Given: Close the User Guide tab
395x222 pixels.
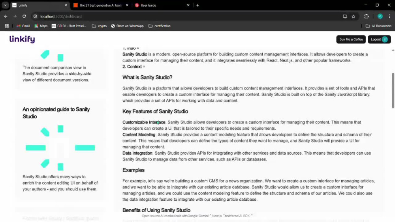Looking at the screenshot, I should (188, 5).
